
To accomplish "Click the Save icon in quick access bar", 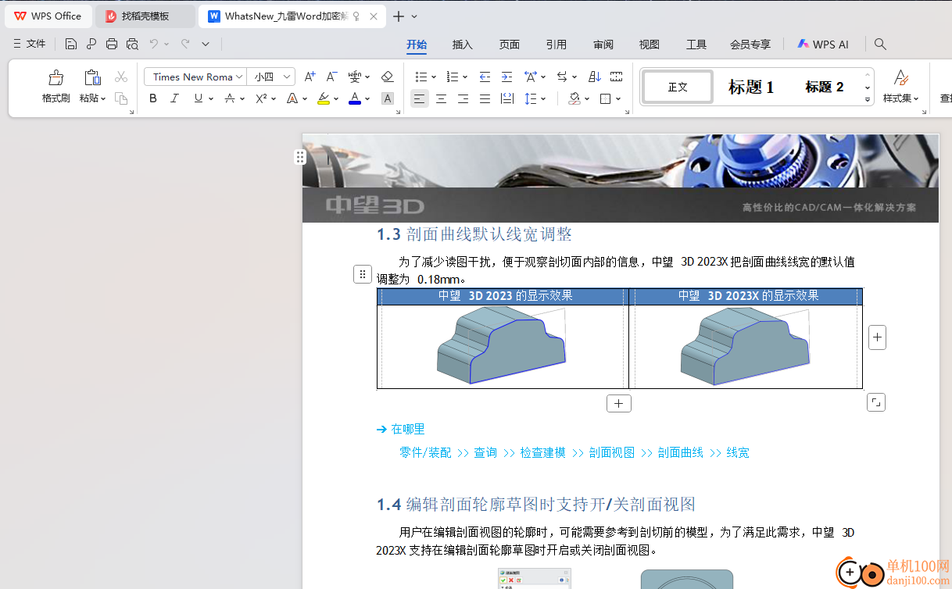I will pyautogui.click(x=71, y=44).
